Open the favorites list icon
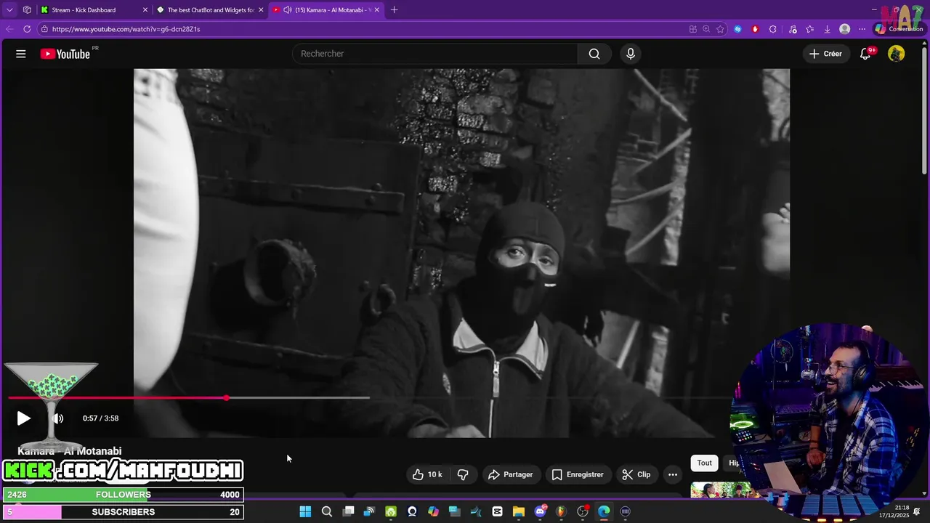 point(810,29)
